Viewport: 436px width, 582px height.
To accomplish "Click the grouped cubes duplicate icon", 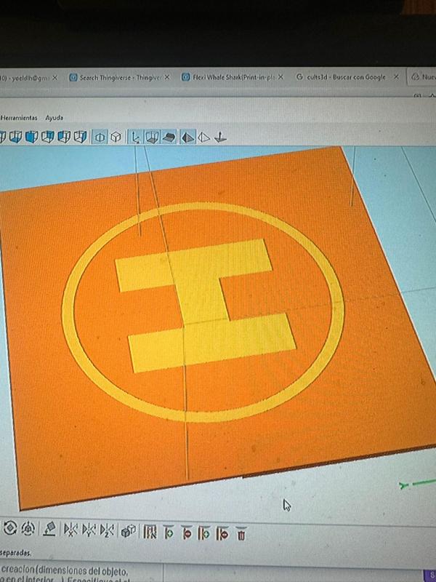I will point(129,532).
